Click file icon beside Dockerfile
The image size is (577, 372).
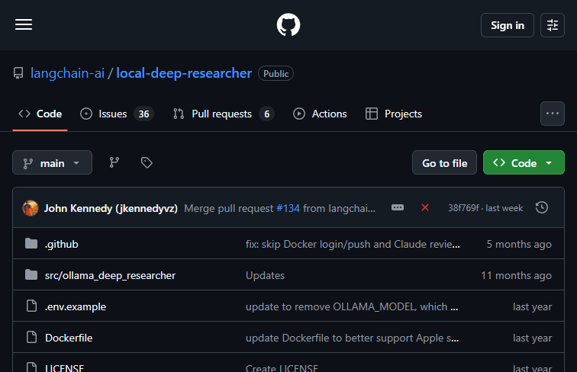point(31,337)
